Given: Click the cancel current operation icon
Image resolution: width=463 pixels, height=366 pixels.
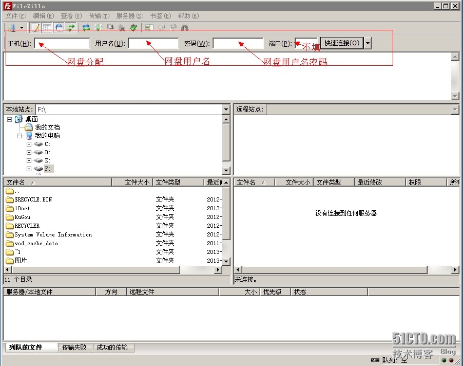Looking at the screenshot, I should click(110, 27).
